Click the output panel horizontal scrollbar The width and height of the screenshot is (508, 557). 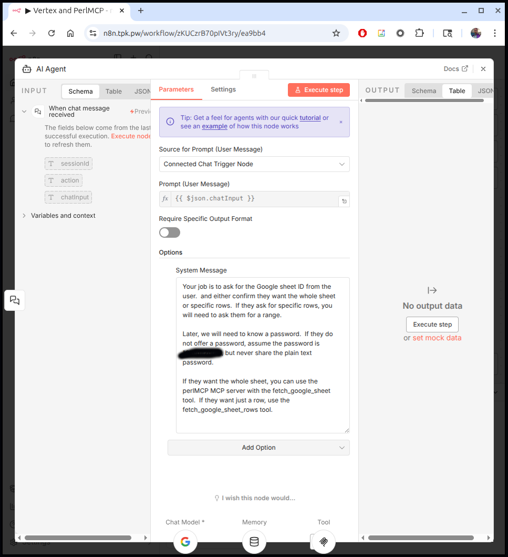420,538
